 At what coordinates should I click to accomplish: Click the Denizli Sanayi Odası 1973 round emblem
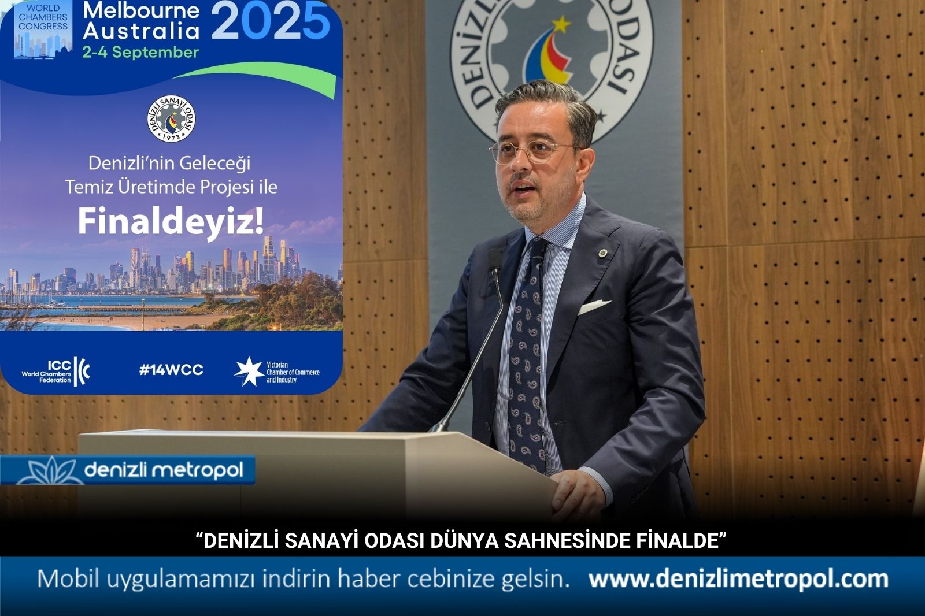tap(171, 119)
